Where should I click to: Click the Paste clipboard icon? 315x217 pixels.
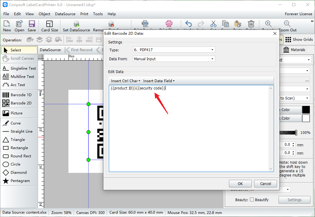coord(238,24)
